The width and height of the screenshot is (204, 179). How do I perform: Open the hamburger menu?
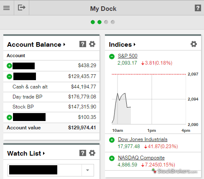[x=7, y=8]
